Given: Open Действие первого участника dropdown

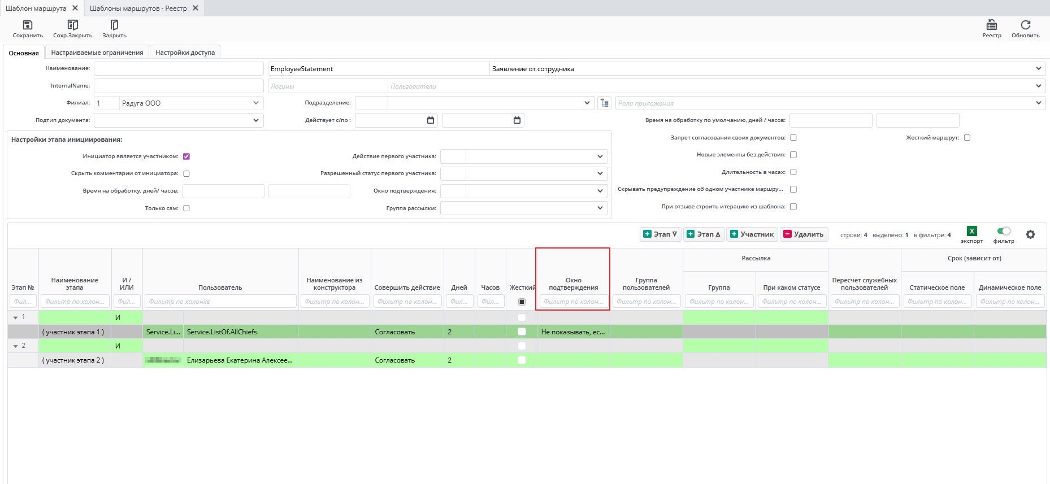Looking at the screenshot, I should click(x=600, y=156).
